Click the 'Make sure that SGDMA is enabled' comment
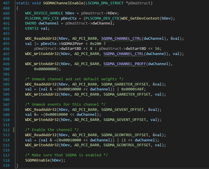 (66, 155)
